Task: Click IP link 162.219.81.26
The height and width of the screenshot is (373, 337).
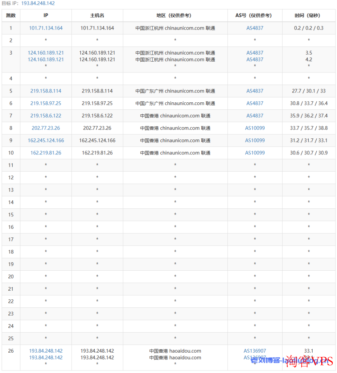Action: [x=46, y=153]
